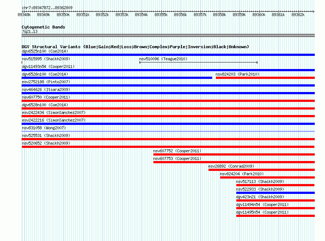Click the 89355k ruler tick label
The height and width of the screenshot is (241, 325).
[x=161, y=15]
